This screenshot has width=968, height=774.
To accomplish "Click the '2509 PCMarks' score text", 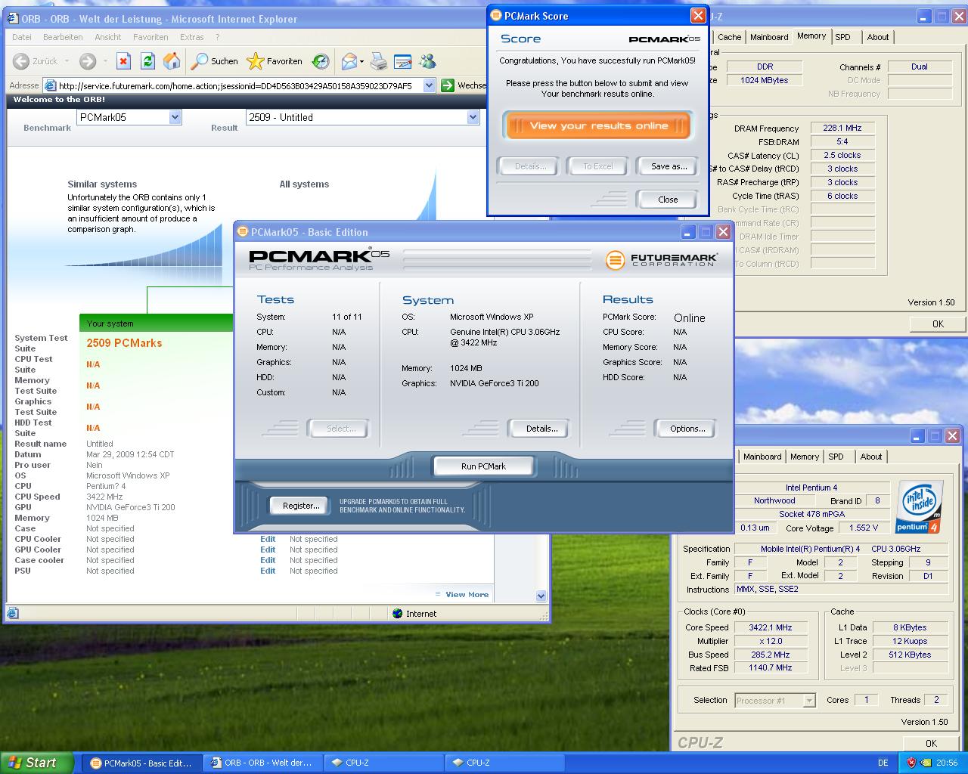I will tap(124, 343).
